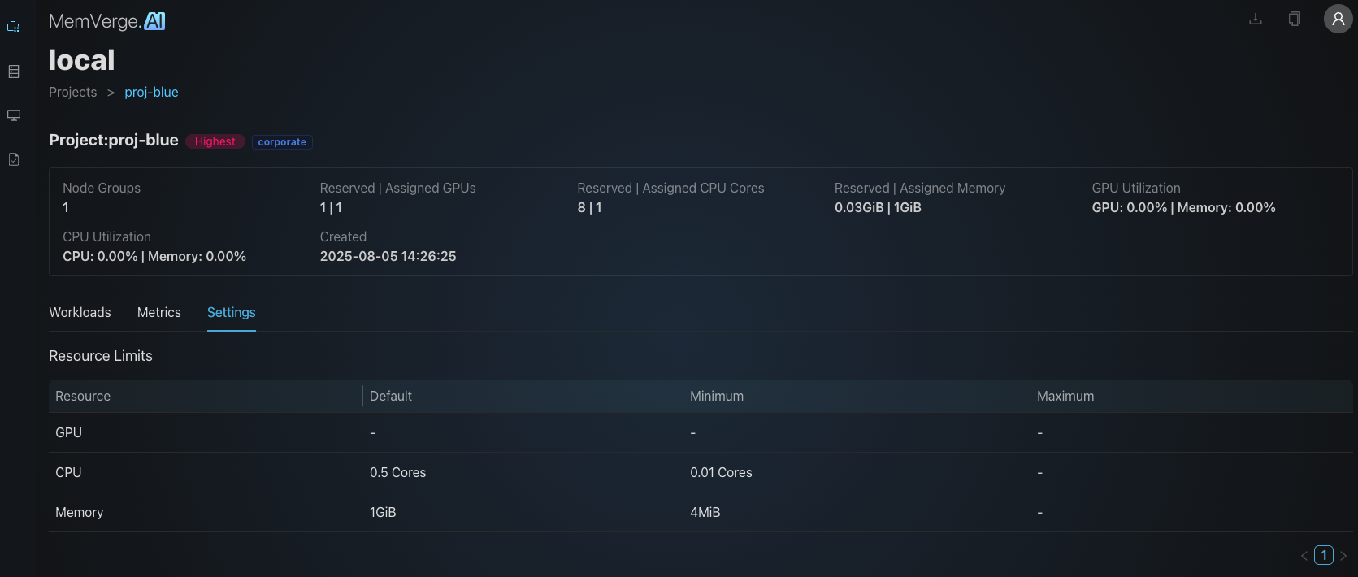
Task: Select the Settings tab
Action: (231, 312)
